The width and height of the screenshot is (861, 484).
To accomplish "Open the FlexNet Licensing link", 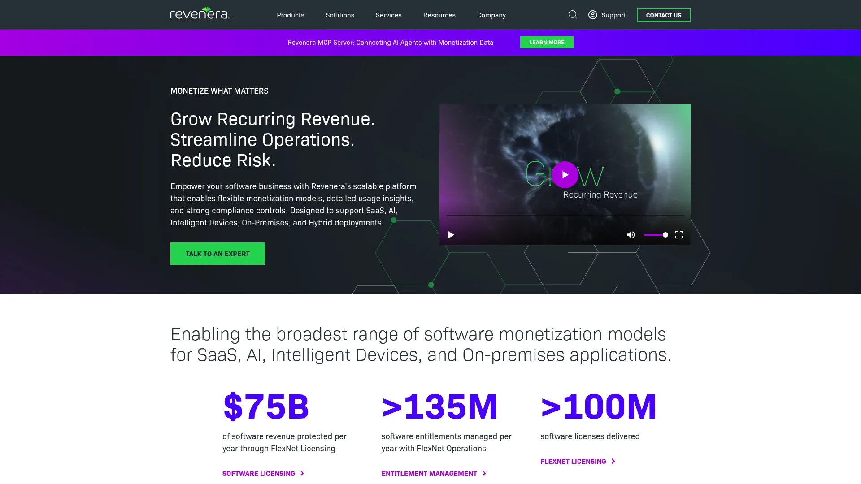I will 573,461.
